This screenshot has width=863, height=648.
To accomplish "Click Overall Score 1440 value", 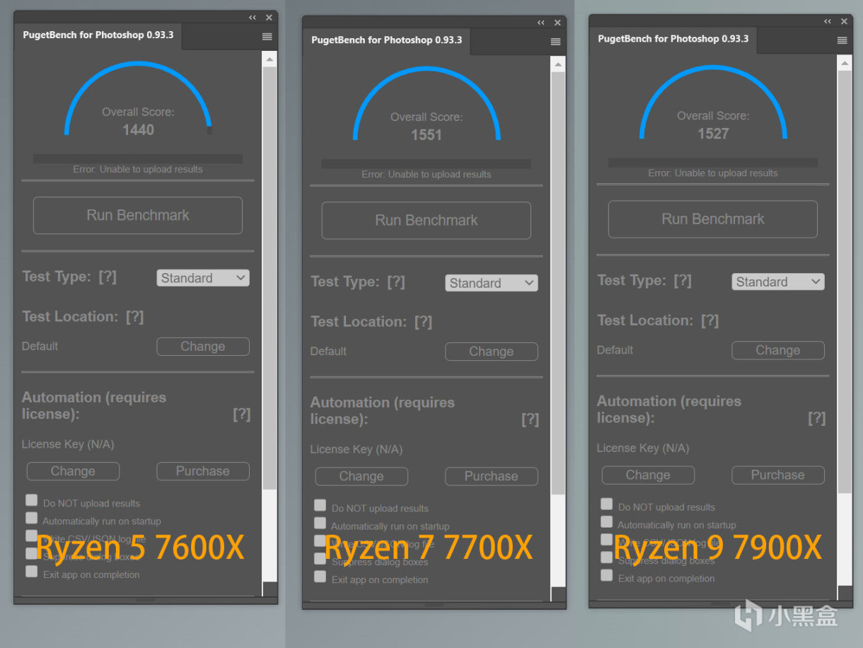I will pos(138,129).
